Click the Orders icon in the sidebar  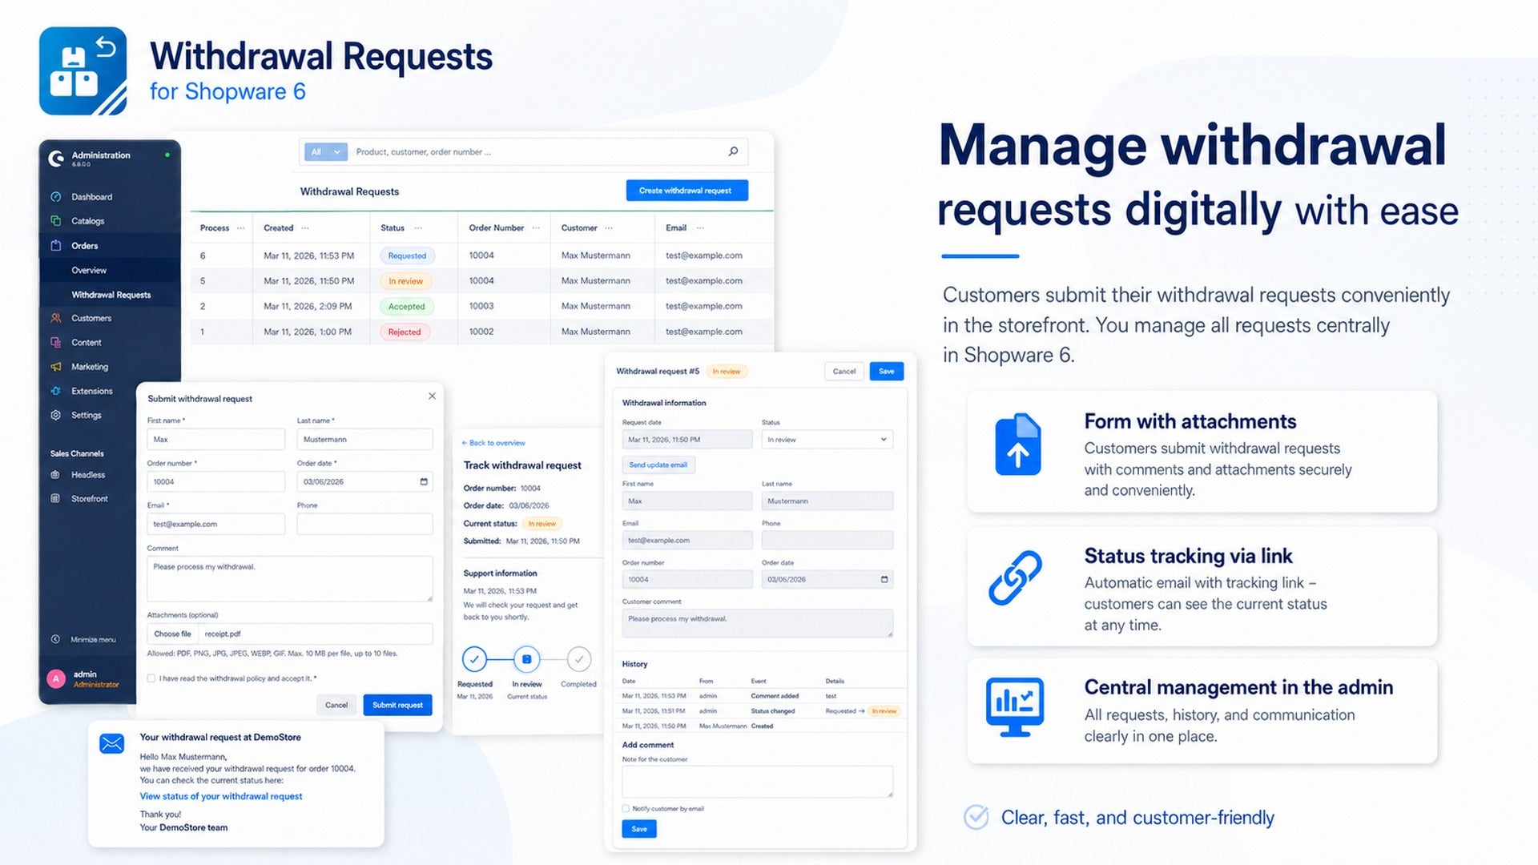pos(56,246)
